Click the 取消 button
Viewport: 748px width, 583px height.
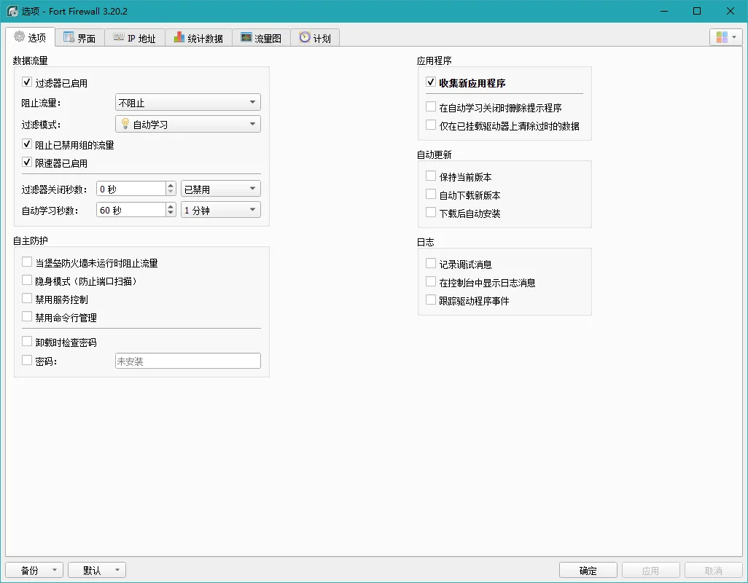(714, 570)
